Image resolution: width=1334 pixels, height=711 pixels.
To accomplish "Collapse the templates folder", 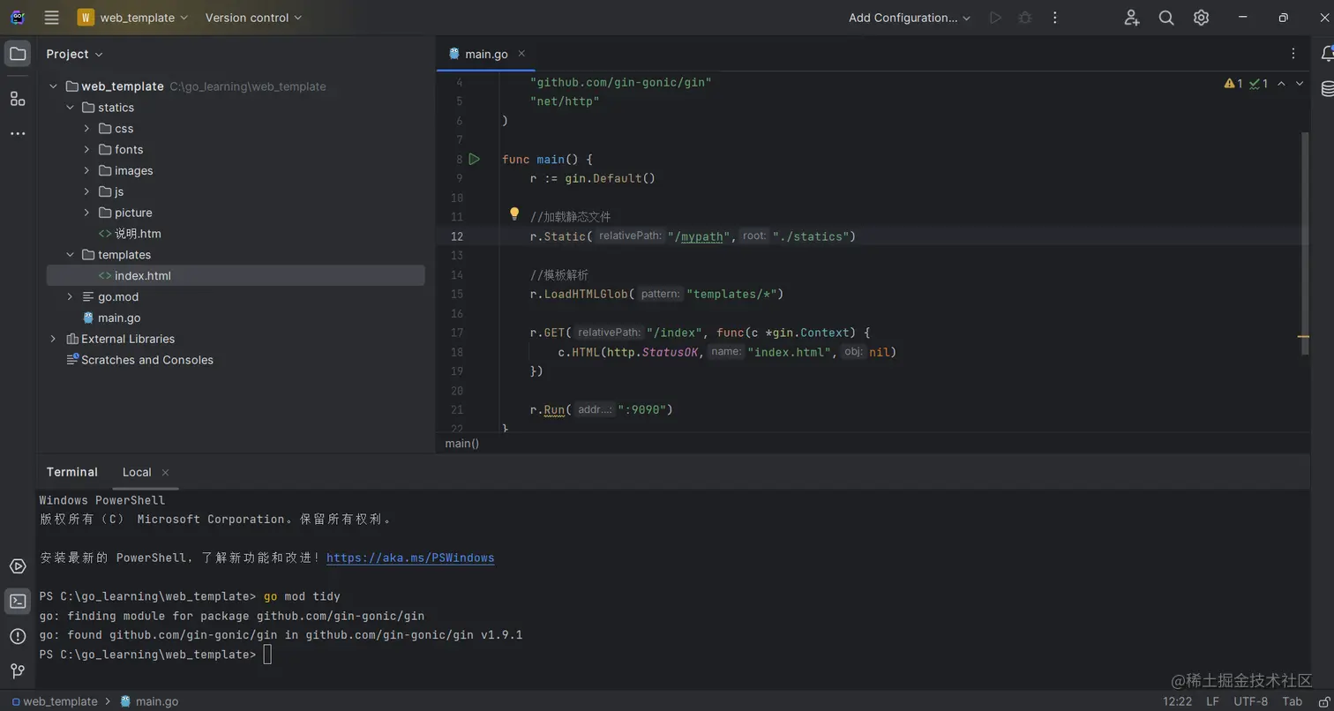I will tap(70, 255).
